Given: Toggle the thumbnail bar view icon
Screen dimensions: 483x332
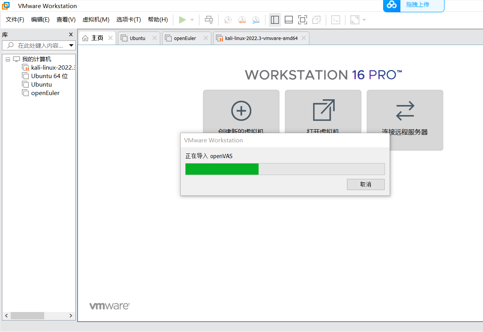Looking at the screenshot, I should (x=289, y=20).
